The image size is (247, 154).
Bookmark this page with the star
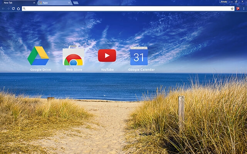[232, 8]
